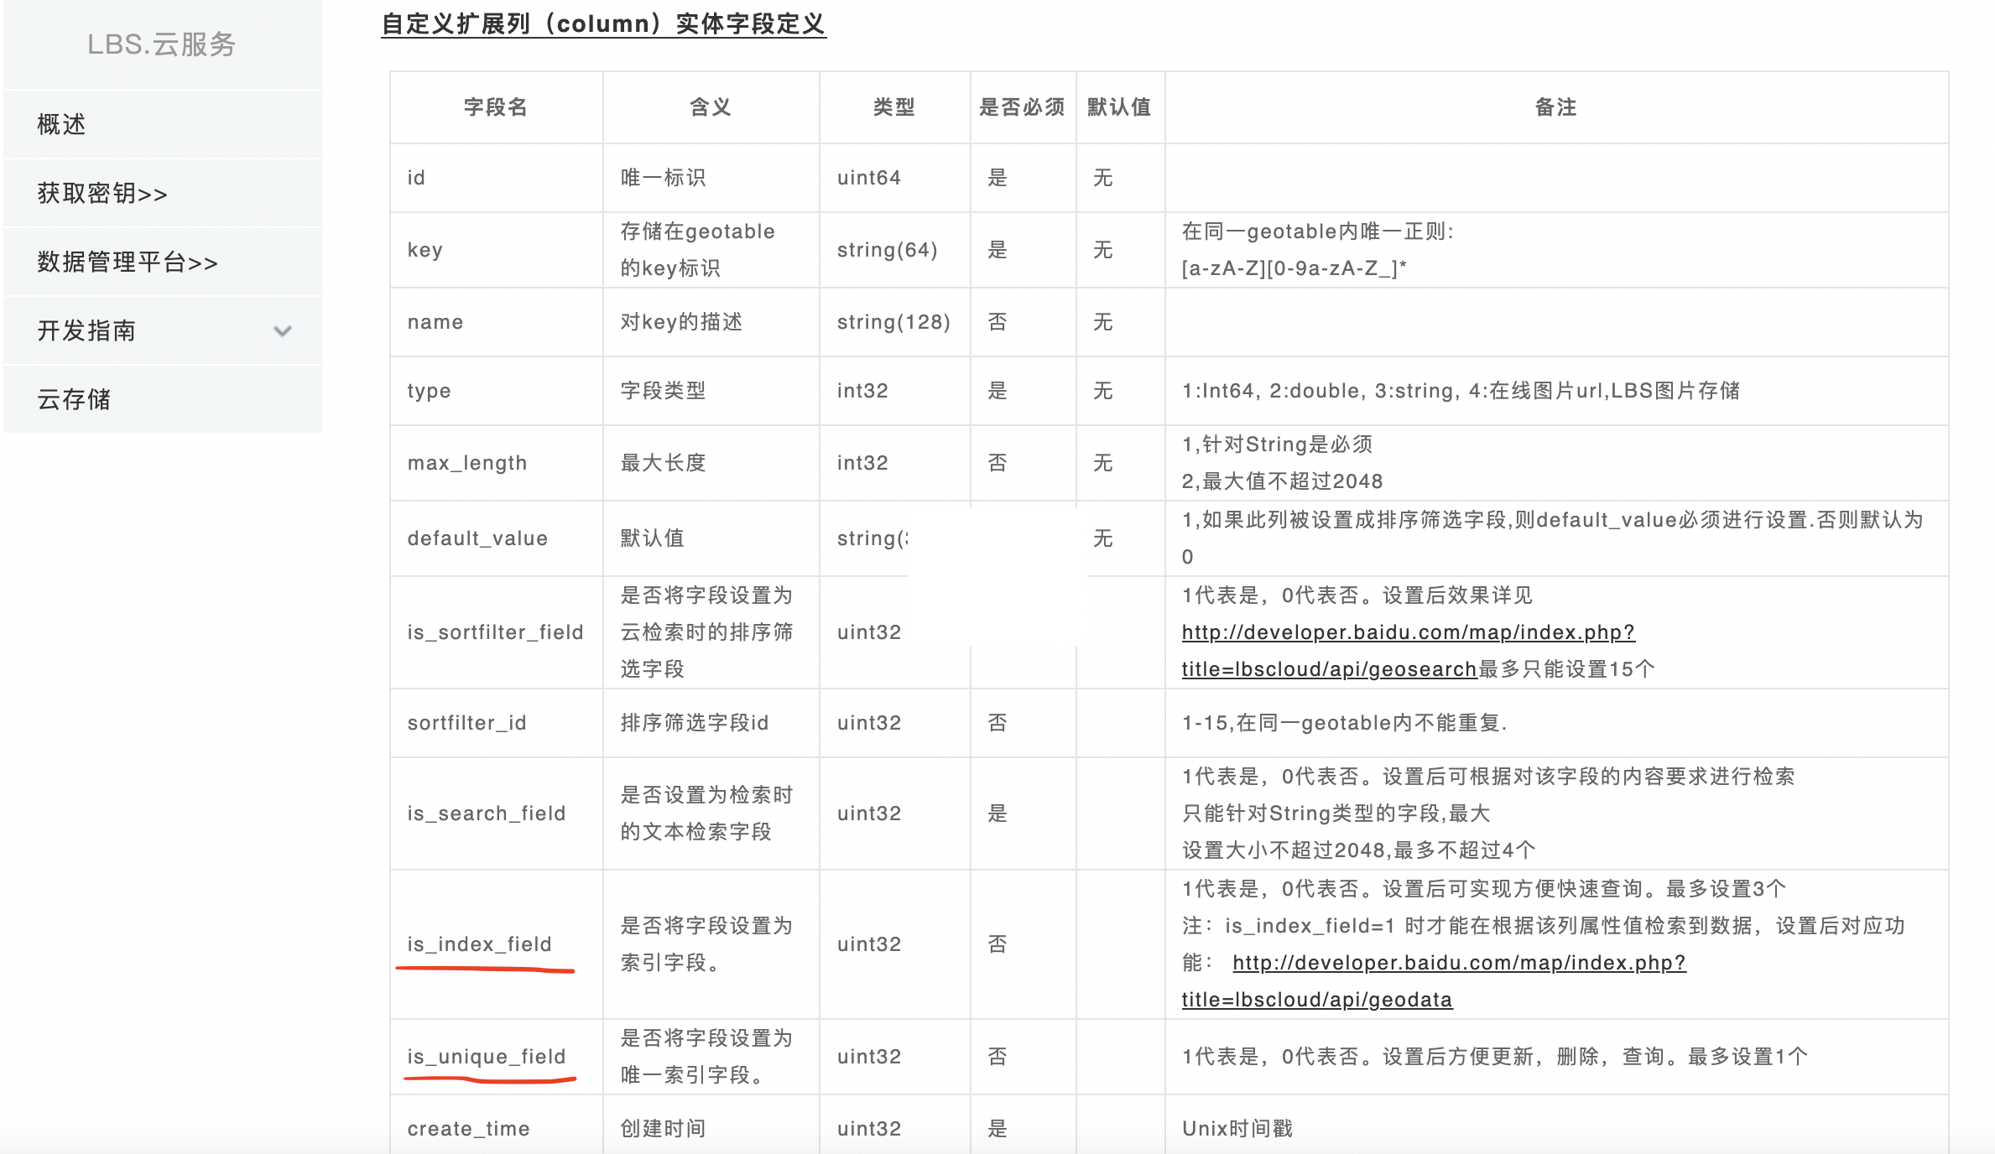Follow title=lbscloud/api/geodata link
The image size is (1995, 1154).
[1317, 1000]
